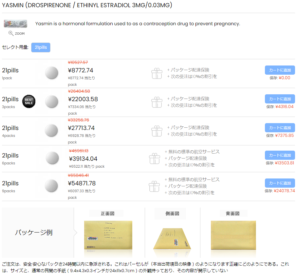
Task: Click the 9packs label
Action: 8,191
